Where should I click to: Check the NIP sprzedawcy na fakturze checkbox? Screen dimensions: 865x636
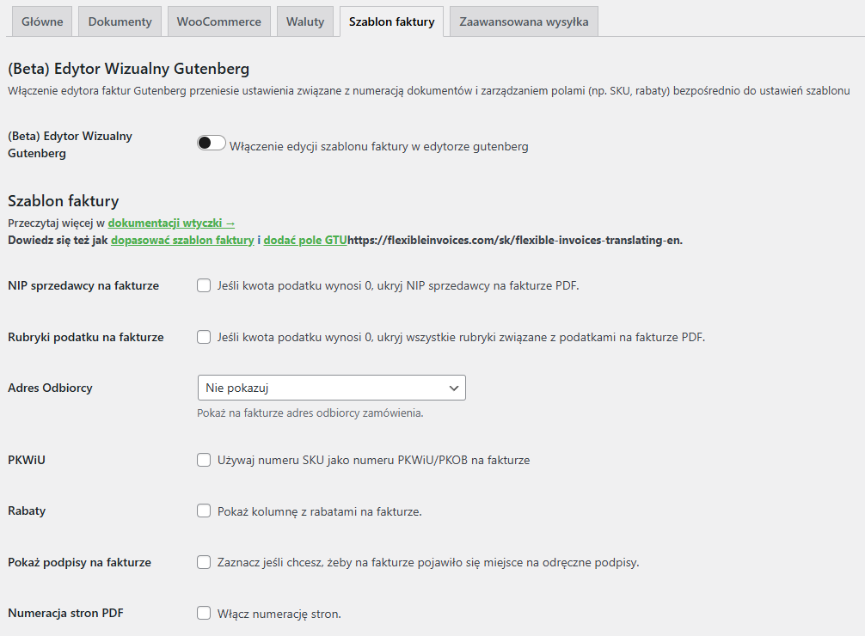coord(204,285)
